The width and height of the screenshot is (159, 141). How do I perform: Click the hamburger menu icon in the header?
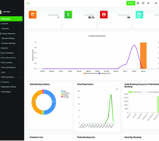click(28, 3)
